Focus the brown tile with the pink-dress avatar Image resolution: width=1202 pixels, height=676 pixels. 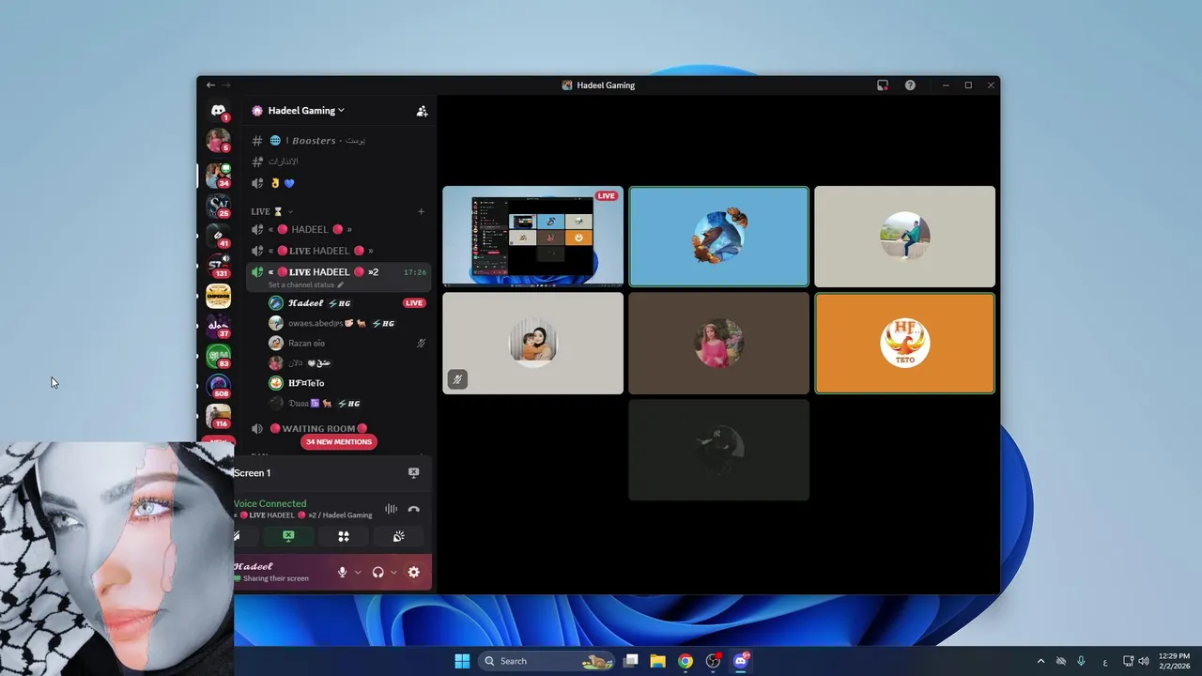[x=718, y=344]
